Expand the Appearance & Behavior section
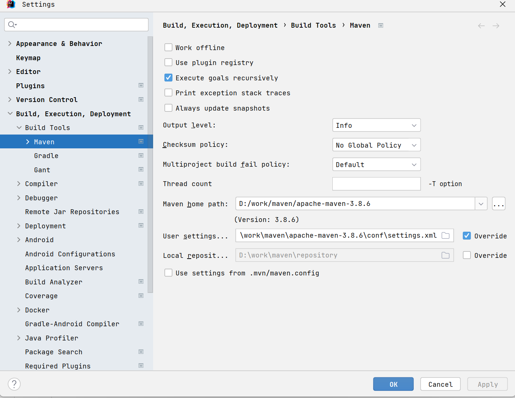Viewport: 515px width, 398px height. (x=10, y=44)
